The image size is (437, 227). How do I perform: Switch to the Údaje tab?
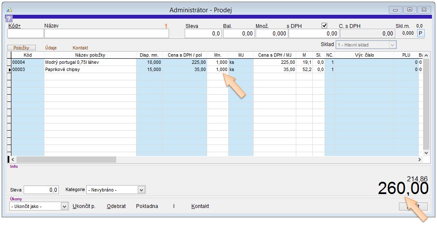click(51, 48)
